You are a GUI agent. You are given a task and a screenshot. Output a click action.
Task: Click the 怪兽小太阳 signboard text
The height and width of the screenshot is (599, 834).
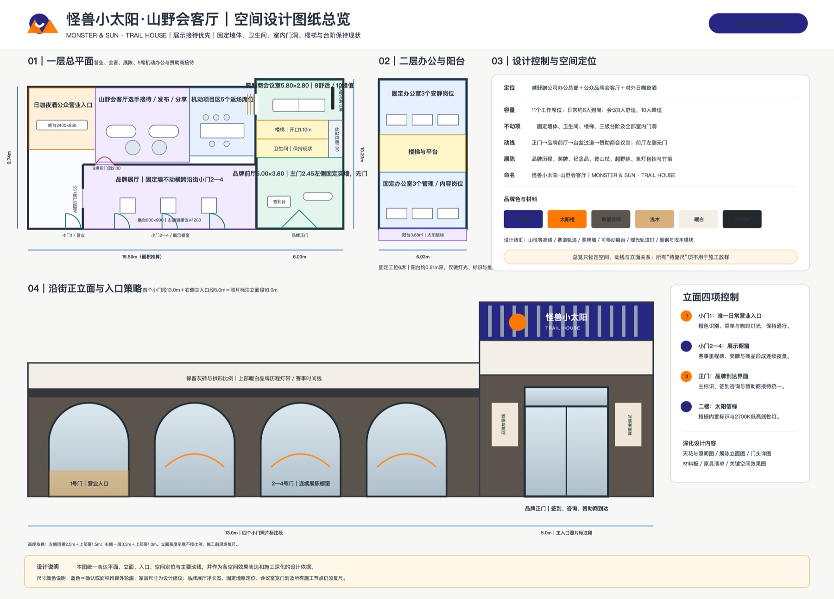pos(566,317)
